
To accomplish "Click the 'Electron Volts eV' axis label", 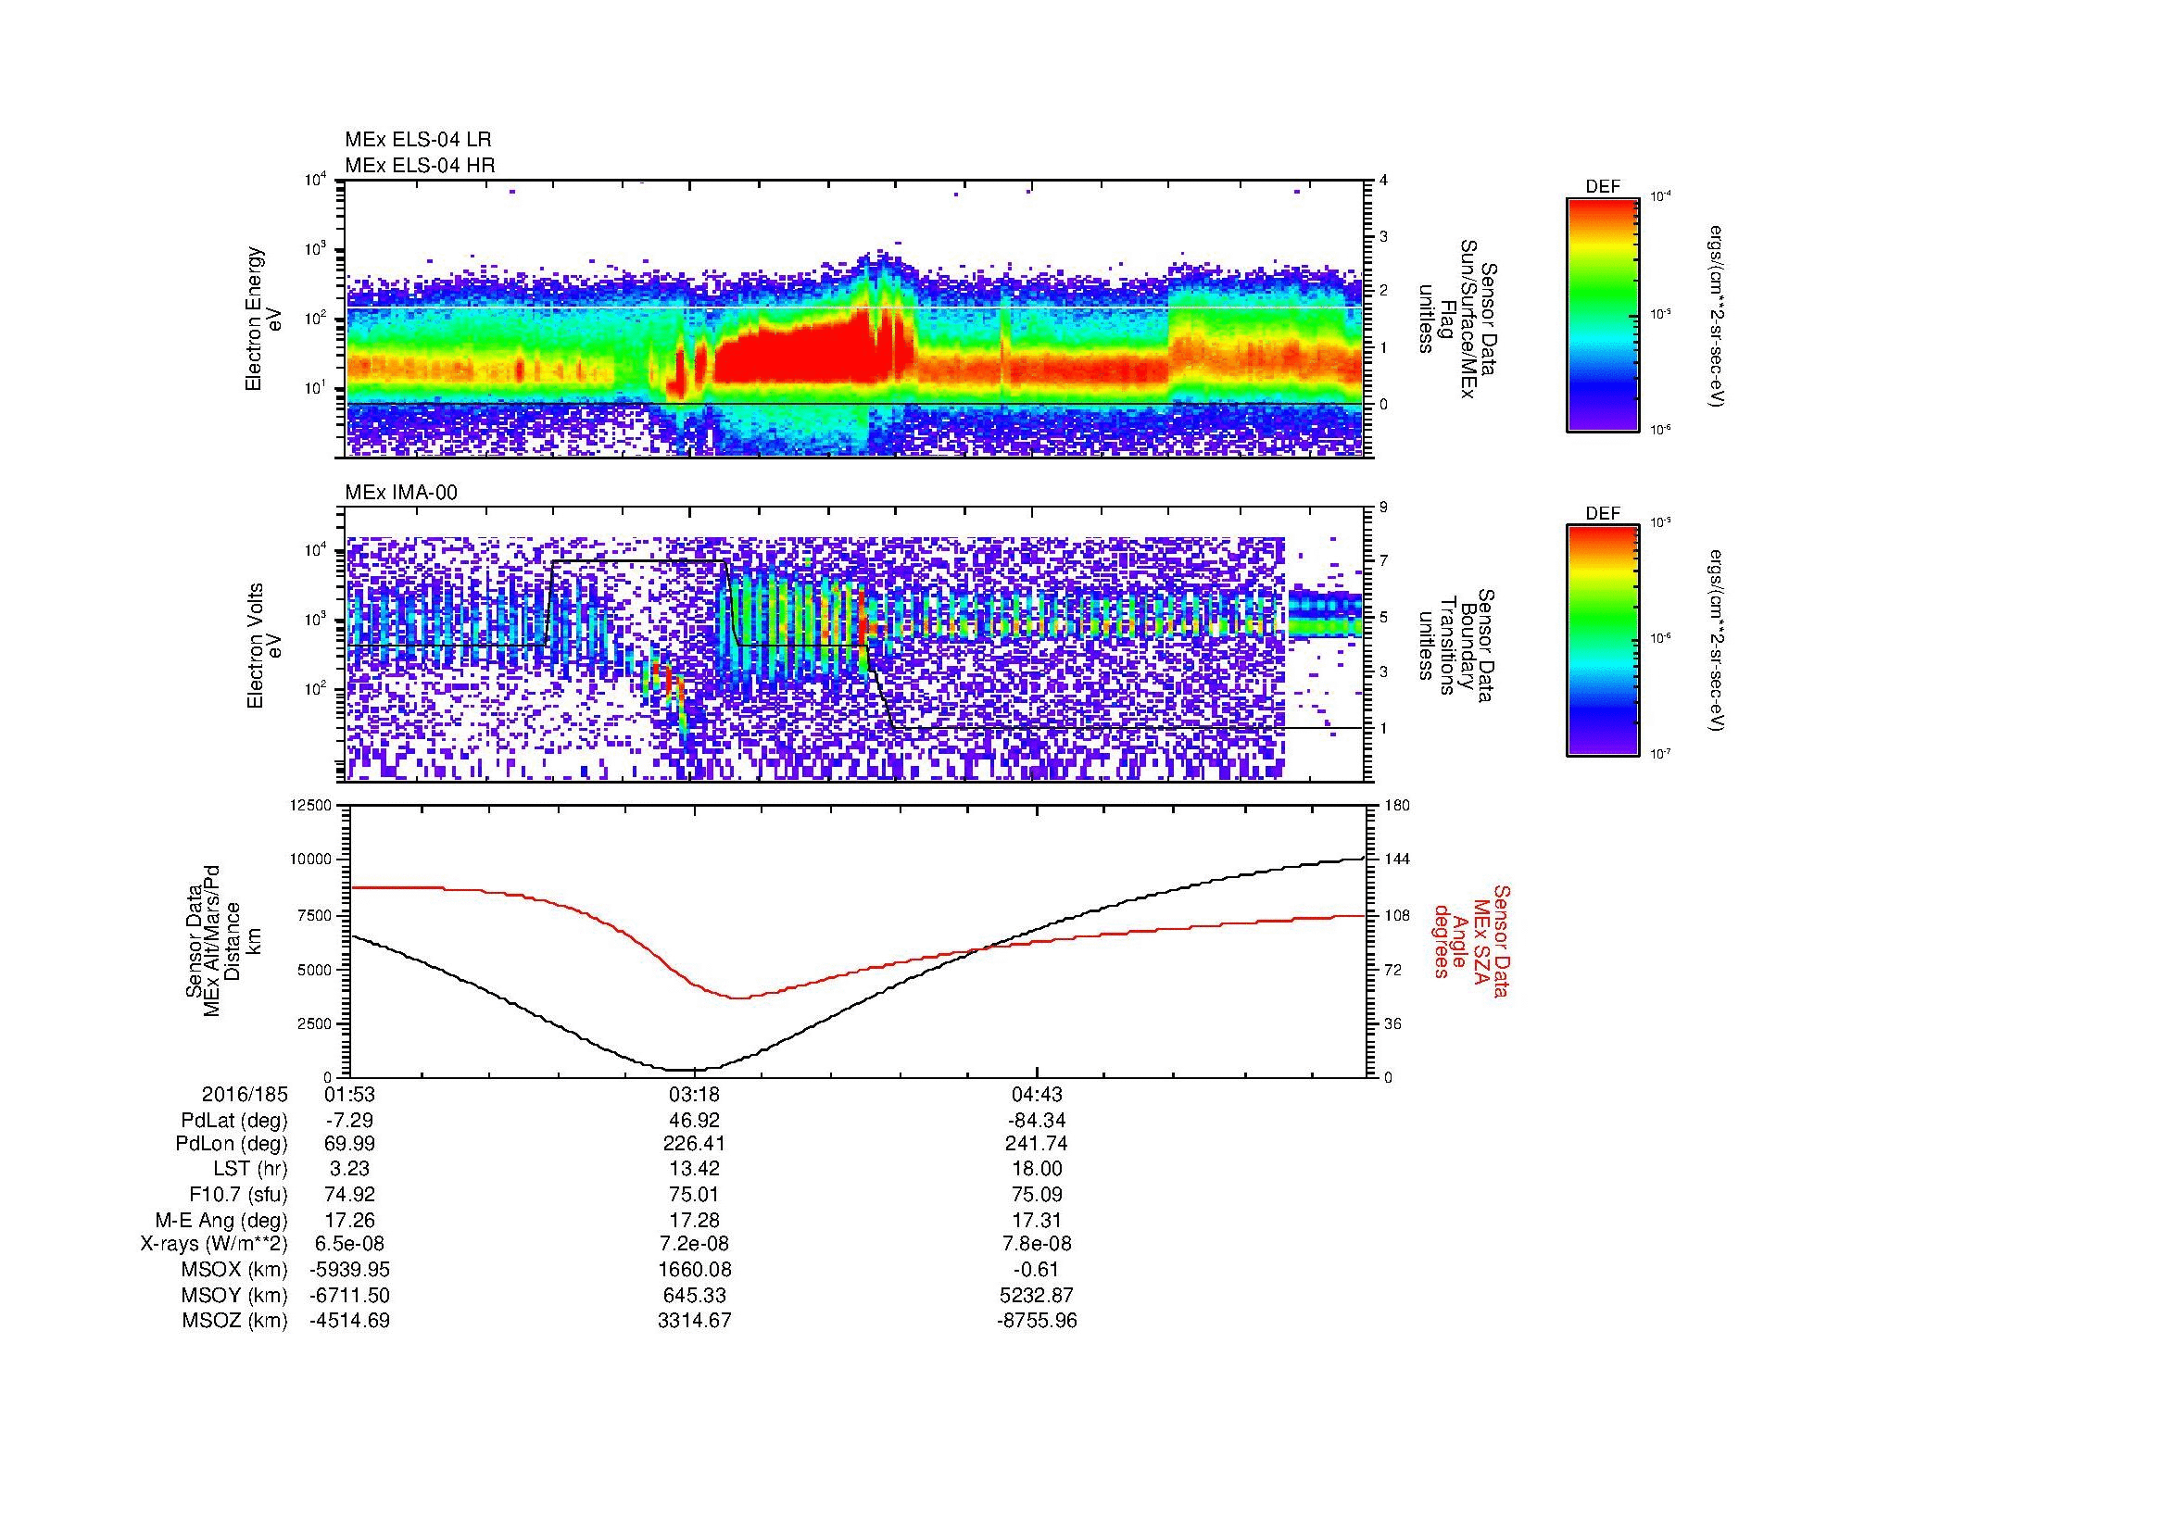I will pos(263,646).
